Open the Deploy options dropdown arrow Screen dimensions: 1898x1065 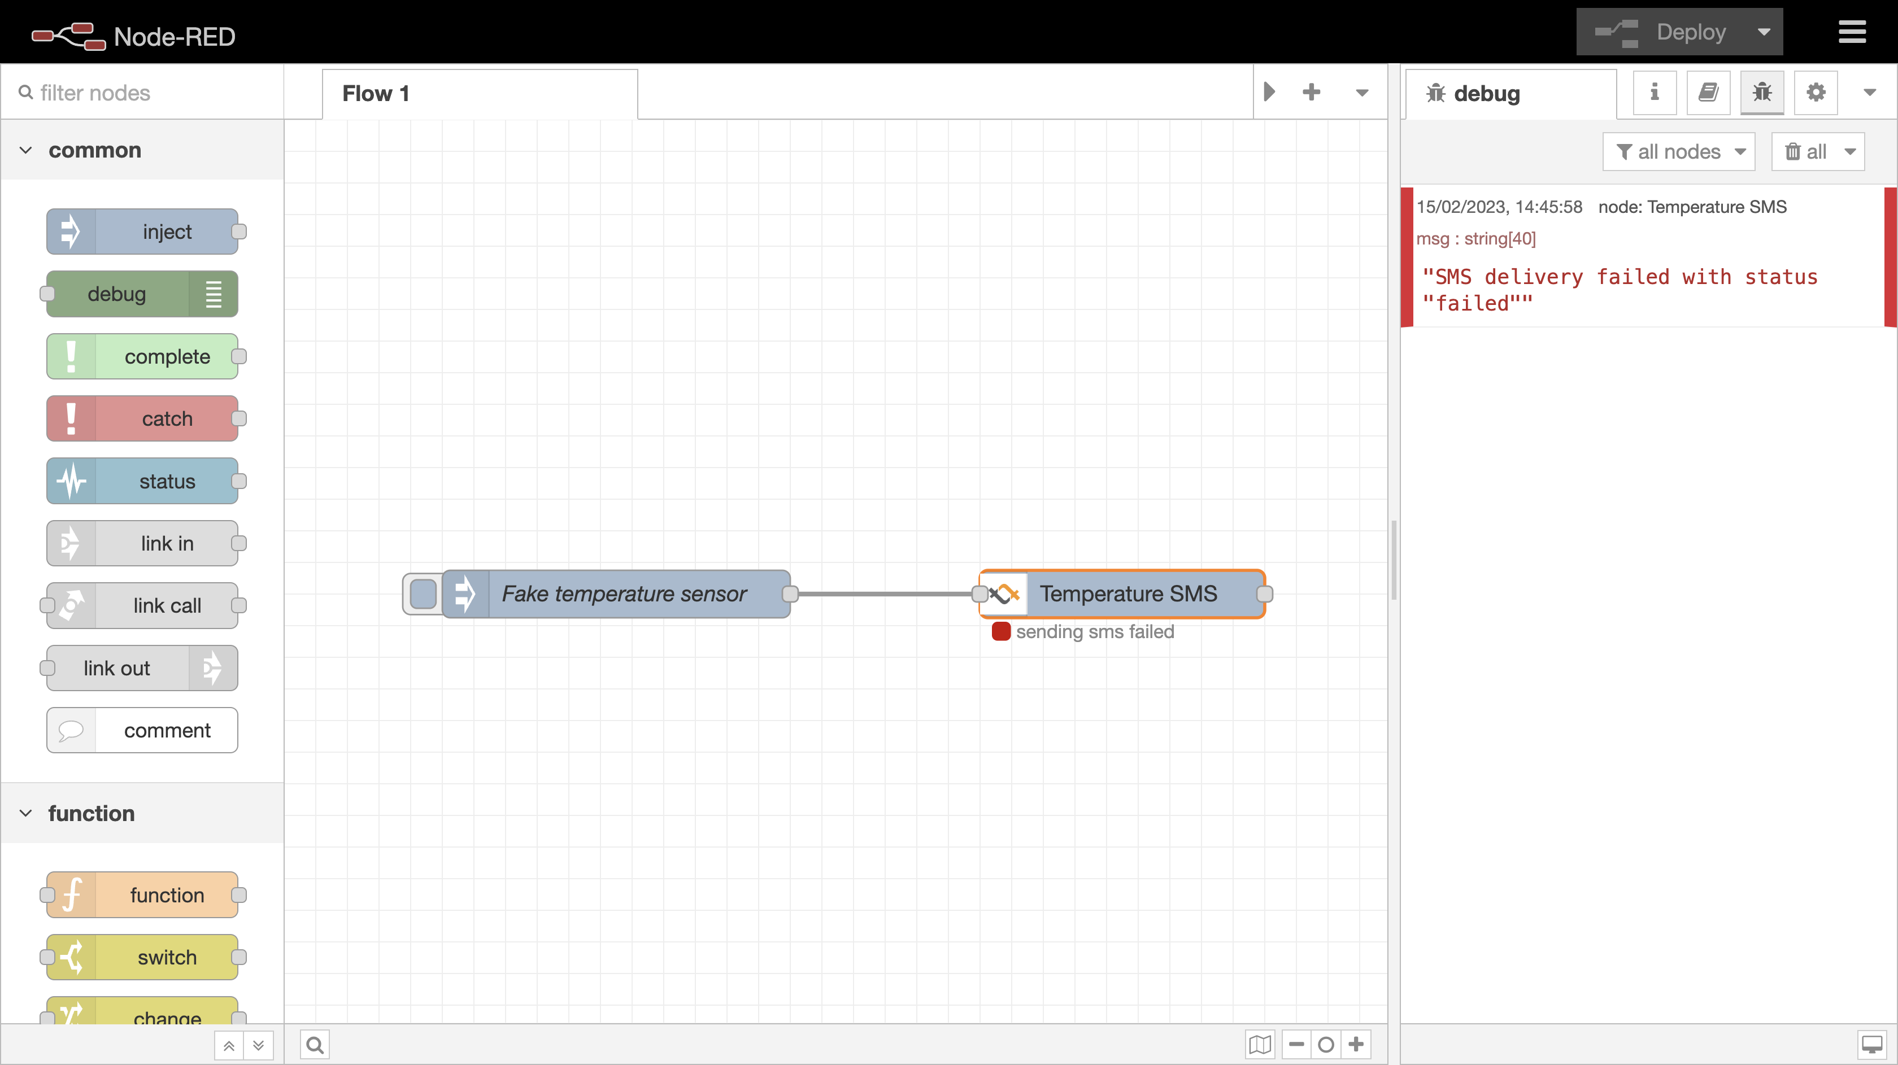pyautogui.click(x=1764, y=32)
